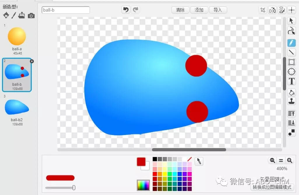Pick the Rectangle tool
The width and height of the screenshot is (299, 195).
coord(291,62)
